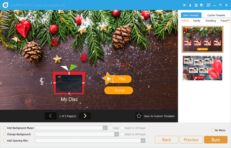231x148 pixels.
Task: Select the Christmas pine template thumbnail
Action: (203, 39)
